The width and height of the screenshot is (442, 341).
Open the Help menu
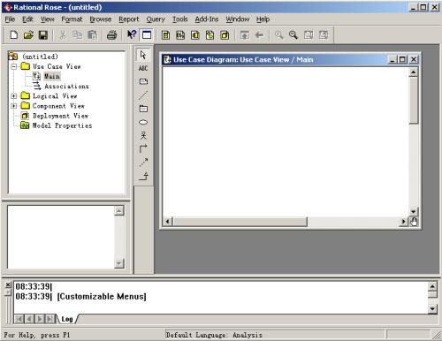point(263,19)
